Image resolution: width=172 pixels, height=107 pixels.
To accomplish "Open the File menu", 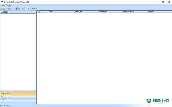I will 3,6.
